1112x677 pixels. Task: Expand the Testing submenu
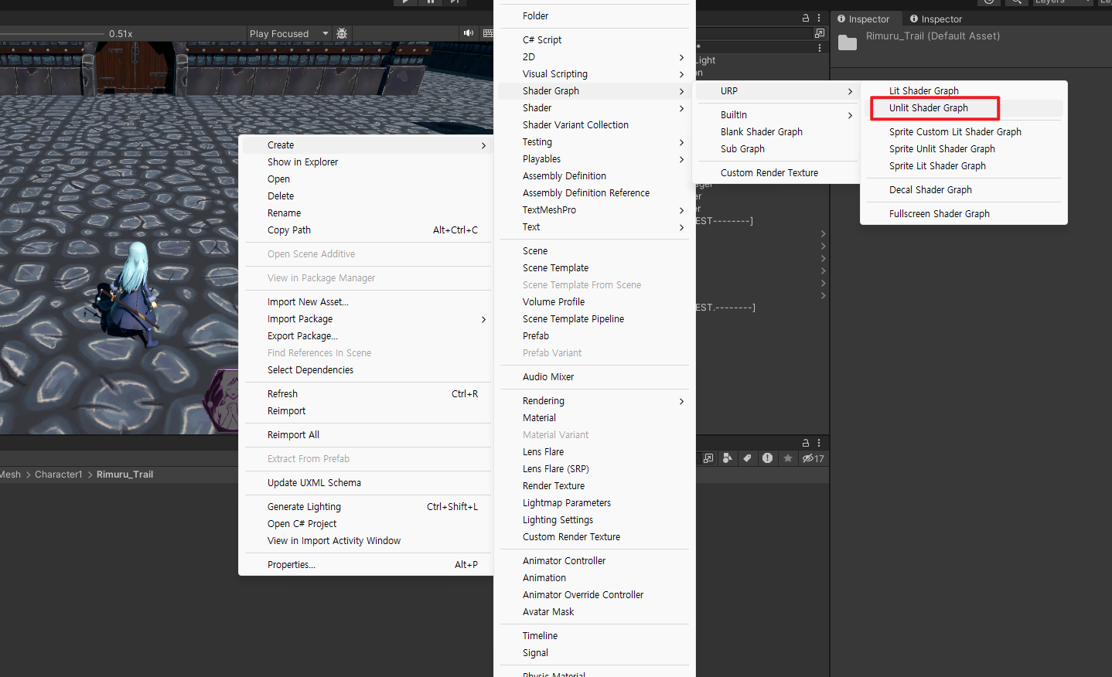click(x=594, y=141)
